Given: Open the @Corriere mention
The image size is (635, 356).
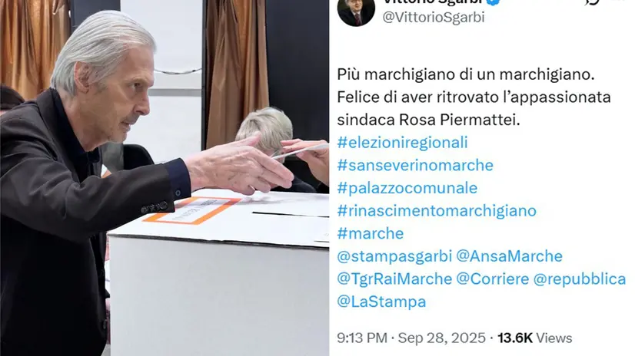Looking at the screenshot, I should click(493, 279).
